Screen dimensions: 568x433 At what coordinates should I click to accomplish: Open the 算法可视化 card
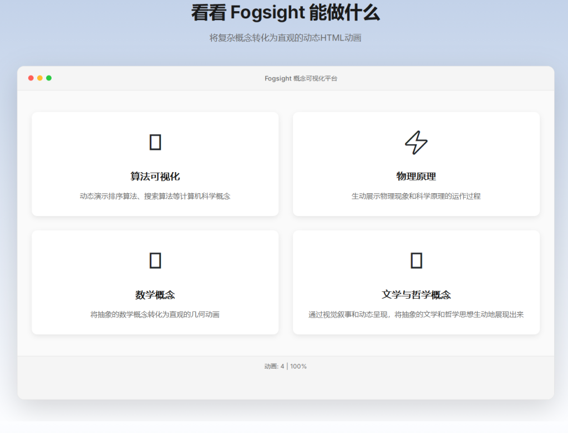pyautogui.click(x=155, y=164)
